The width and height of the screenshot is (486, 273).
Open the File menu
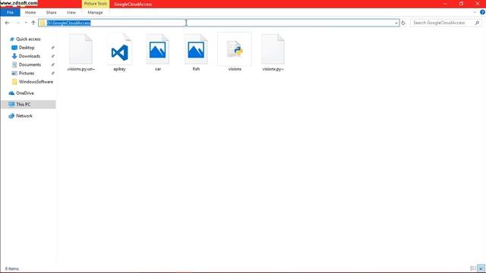point(10,12)
